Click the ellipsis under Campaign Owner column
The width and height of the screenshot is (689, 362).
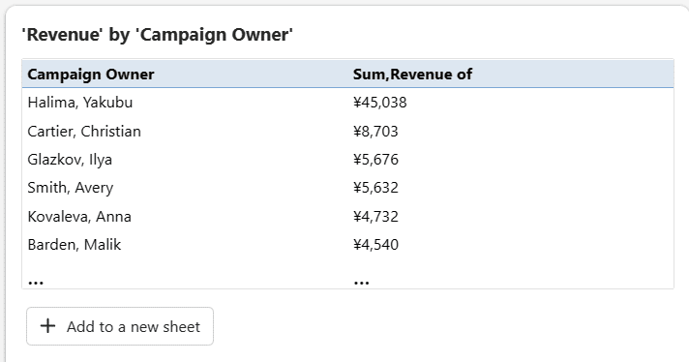(36, 283)
